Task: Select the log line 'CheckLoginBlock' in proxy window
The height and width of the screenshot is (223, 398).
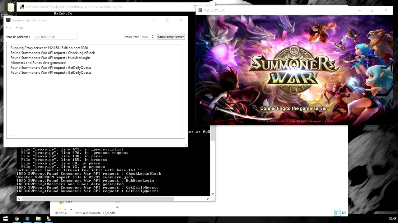Action: (x=53, y=53)
